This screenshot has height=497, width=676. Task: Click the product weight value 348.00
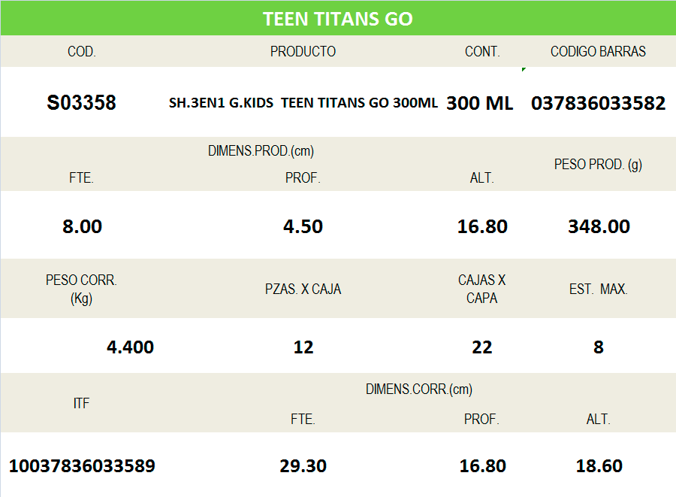click(599, 226)
